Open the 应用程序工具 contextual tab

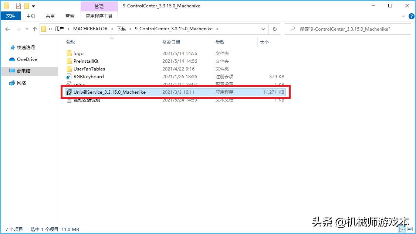coord(99,16)
